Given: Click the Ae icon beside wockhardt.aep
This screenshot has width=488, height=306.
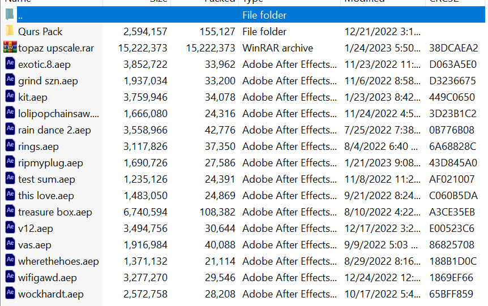Looking at the screenshot, I should (x=10, y=293).
